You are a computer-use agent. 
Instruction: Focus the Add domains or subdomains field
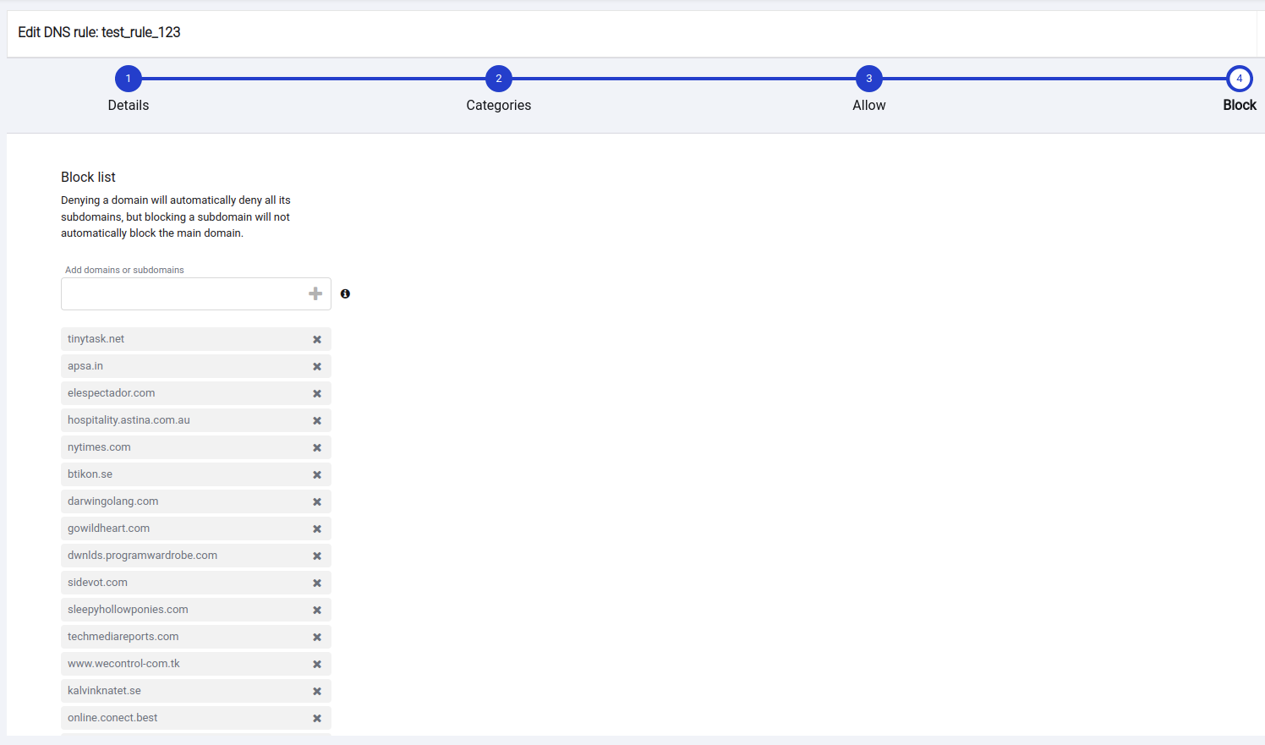(182, 293)
